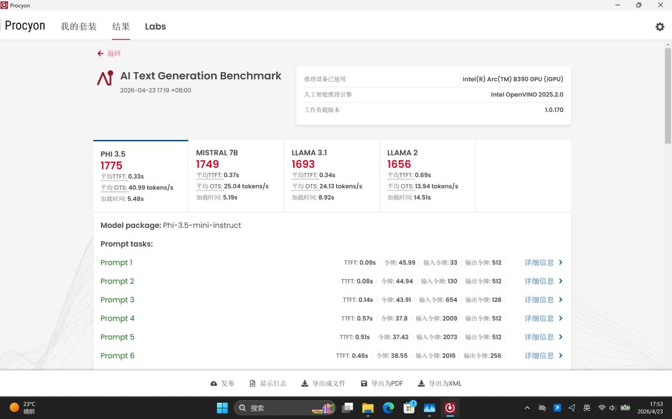Click 详细信息 link for Prompt 2

539,281
